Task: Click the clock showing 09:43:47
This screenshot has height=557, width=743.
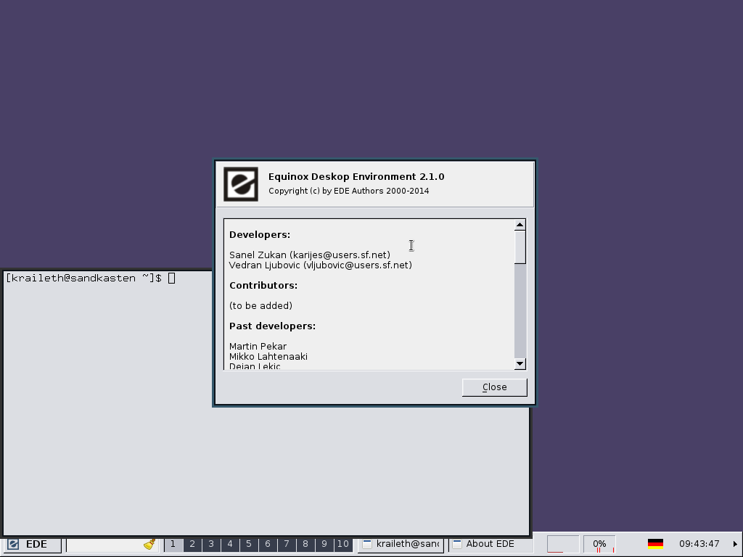Action: pos(699,544)
